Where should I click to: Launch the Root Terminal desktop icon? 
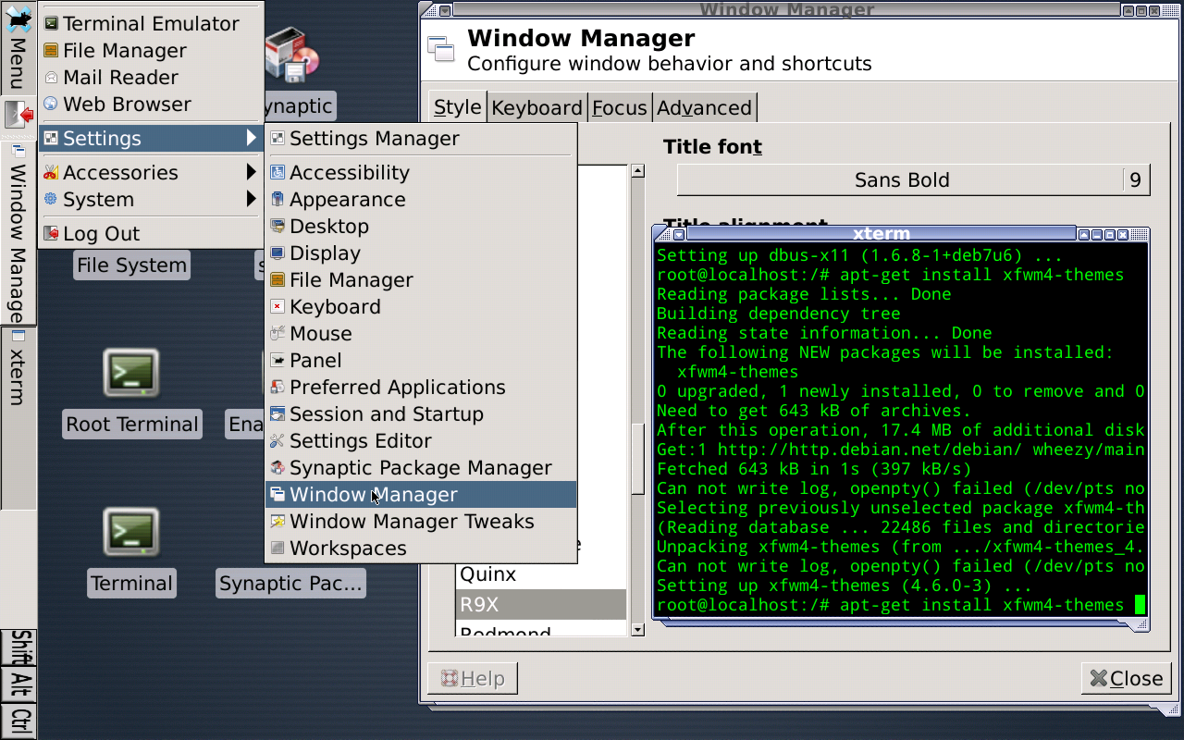(131, 388)
